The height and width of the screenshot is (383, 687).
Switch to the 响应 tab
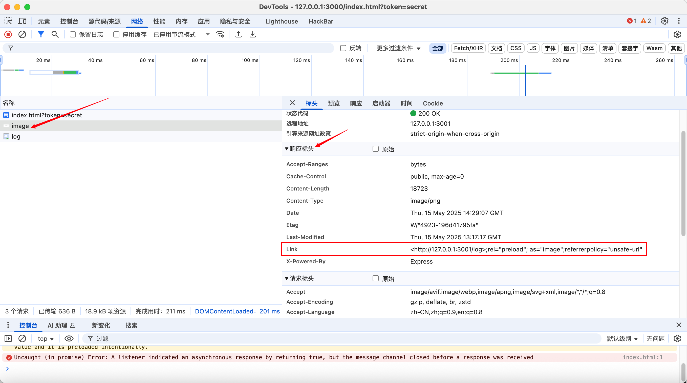(356, 103)
